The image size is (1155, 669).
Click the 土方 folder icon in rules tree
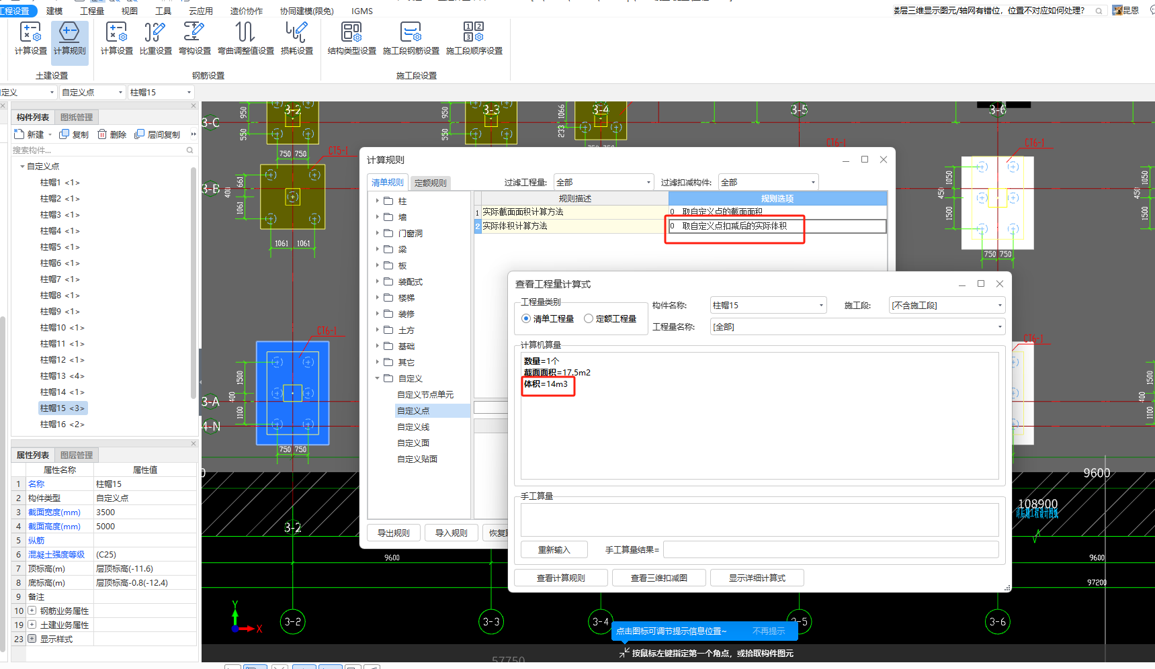(388, 330)
